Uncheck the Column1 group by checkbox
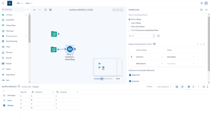The width and height of the screenshot is (210, 120). [x=130, y=81]
